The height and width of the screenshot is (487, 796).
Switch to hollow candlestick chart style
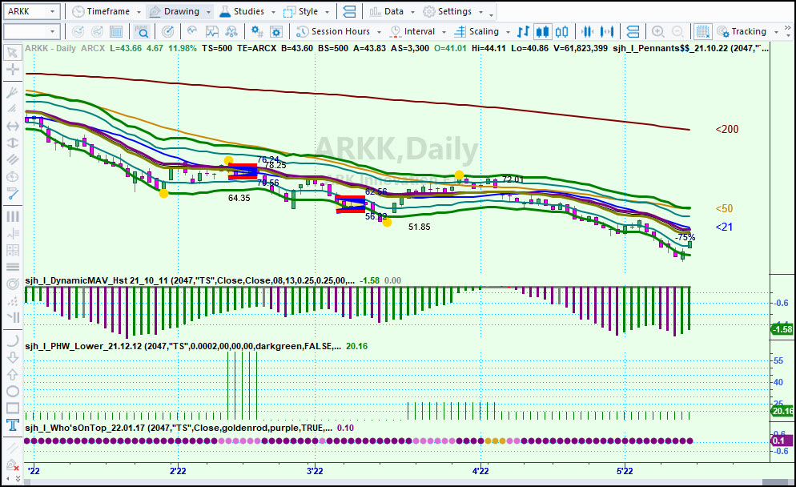coord(561,32)
